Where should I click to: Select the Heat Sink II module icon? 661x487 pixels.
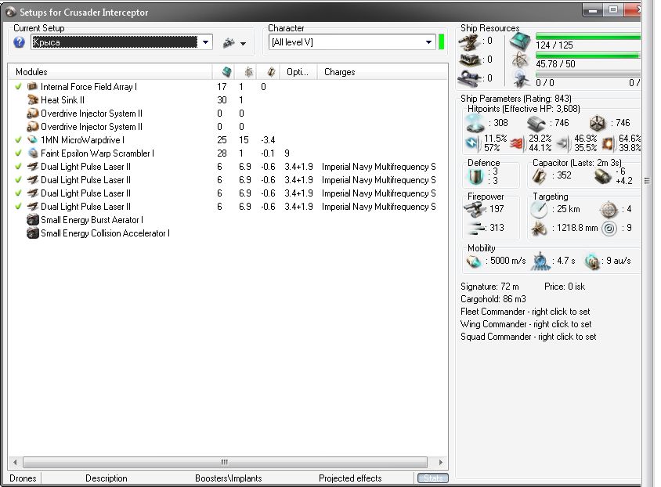[x=32, y=100]
